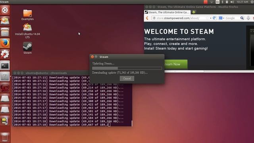Select the Steam tab in Firefox

[167, 12]
